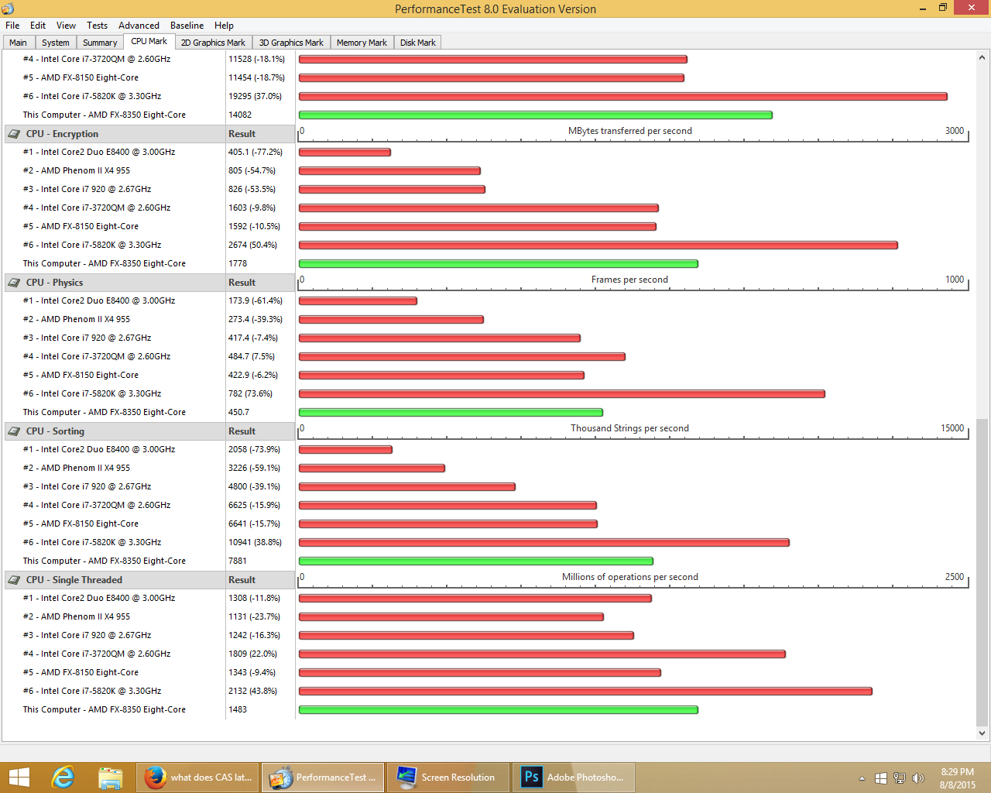Click the green This Computer bar in Encryption
Screen dimensions: 991x793
coord(499,264)
